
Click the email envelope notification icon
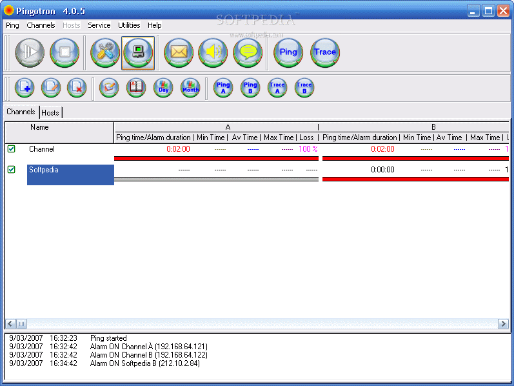click(x=179, y=52)
